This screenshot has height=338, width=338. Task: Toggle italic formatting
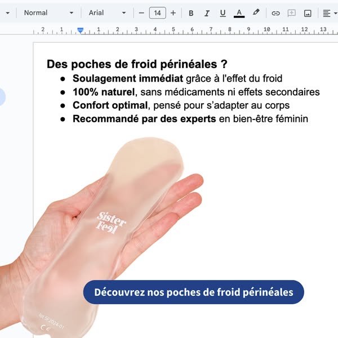click(x=207, y=13)
